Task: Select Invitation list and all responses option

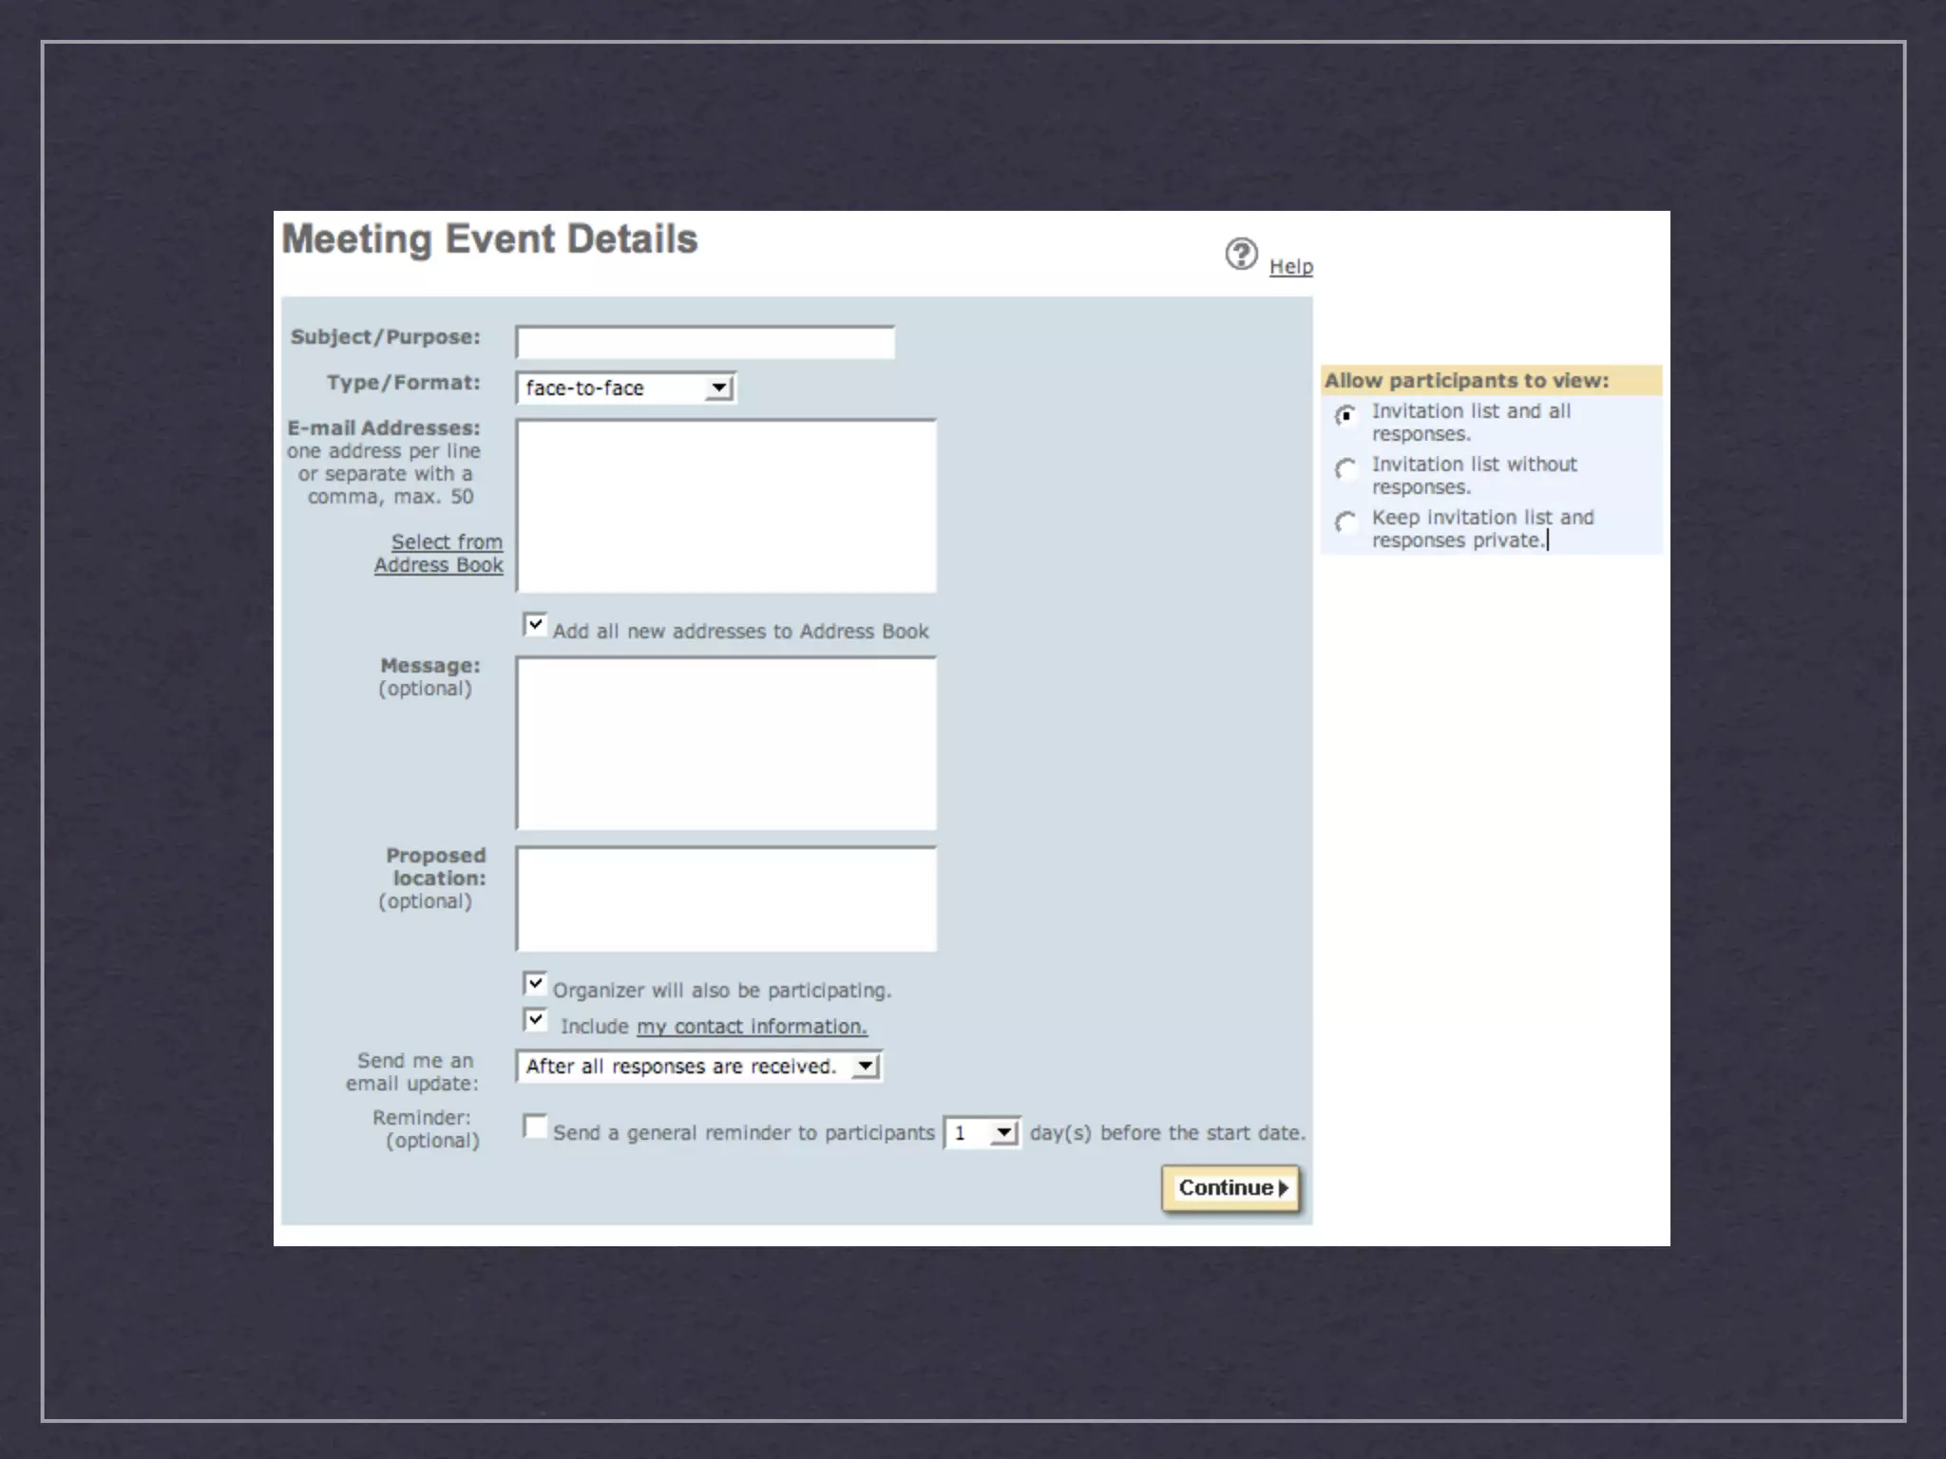Action: pyautogui.click(x=1345, y=415)
